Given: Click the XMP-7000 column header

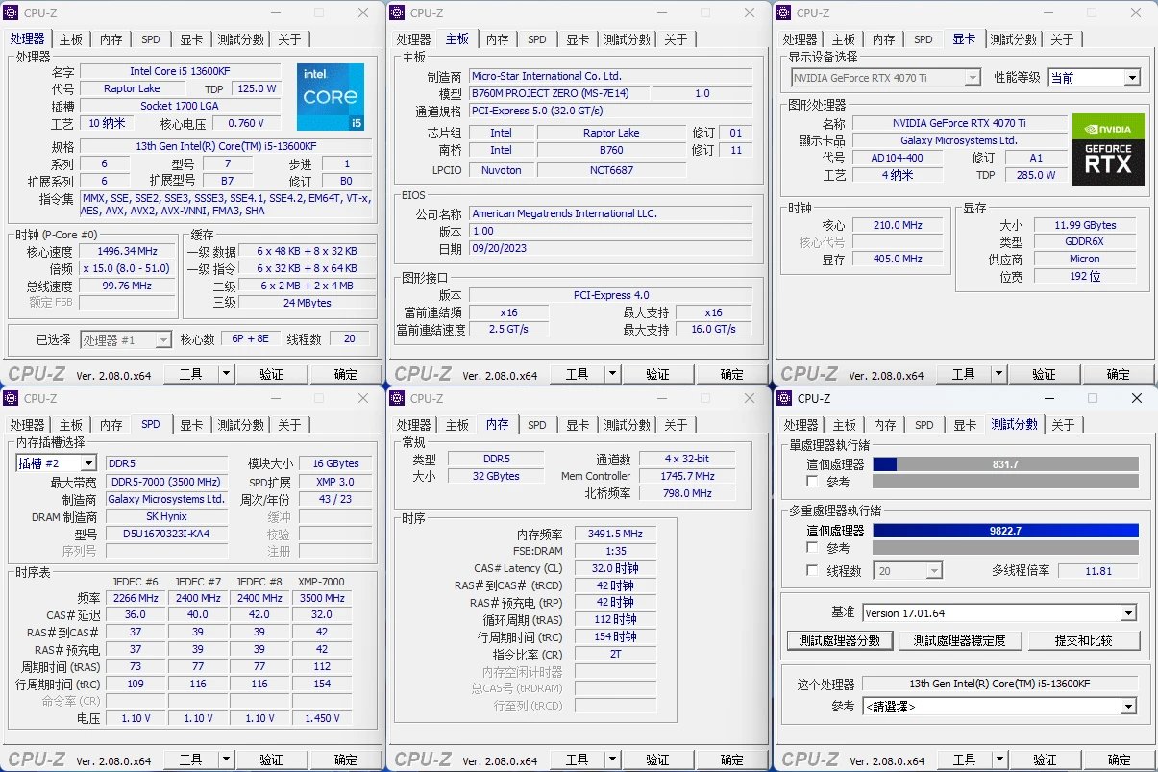Looking at the screenshot, I should point(321,582).
